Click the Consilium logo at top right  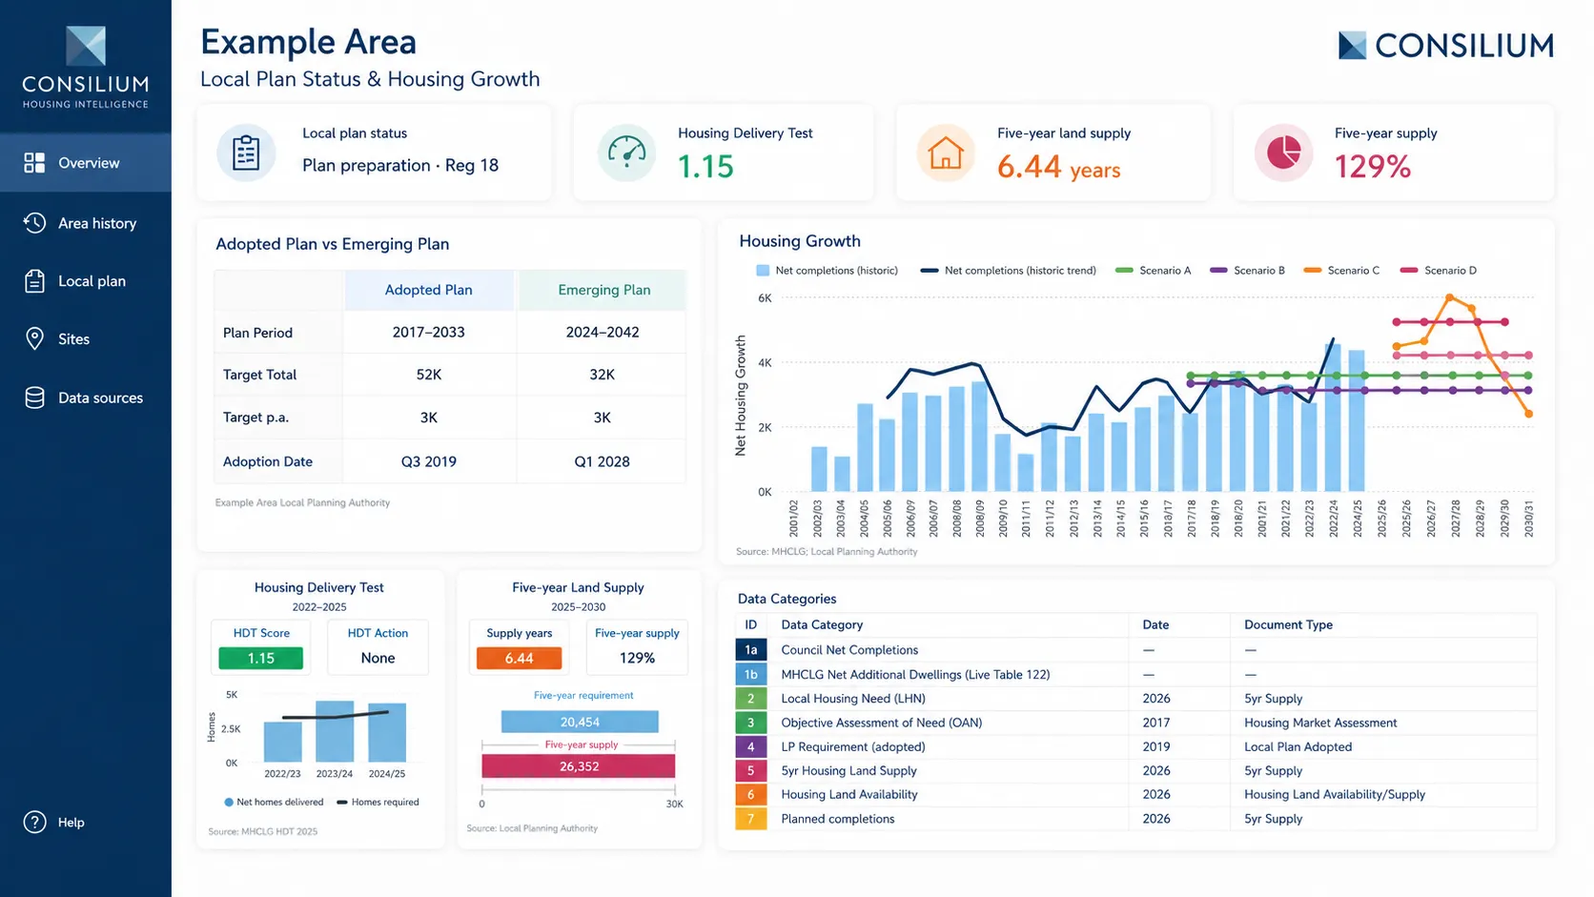pyautogui.click(x=1445, y=46)
